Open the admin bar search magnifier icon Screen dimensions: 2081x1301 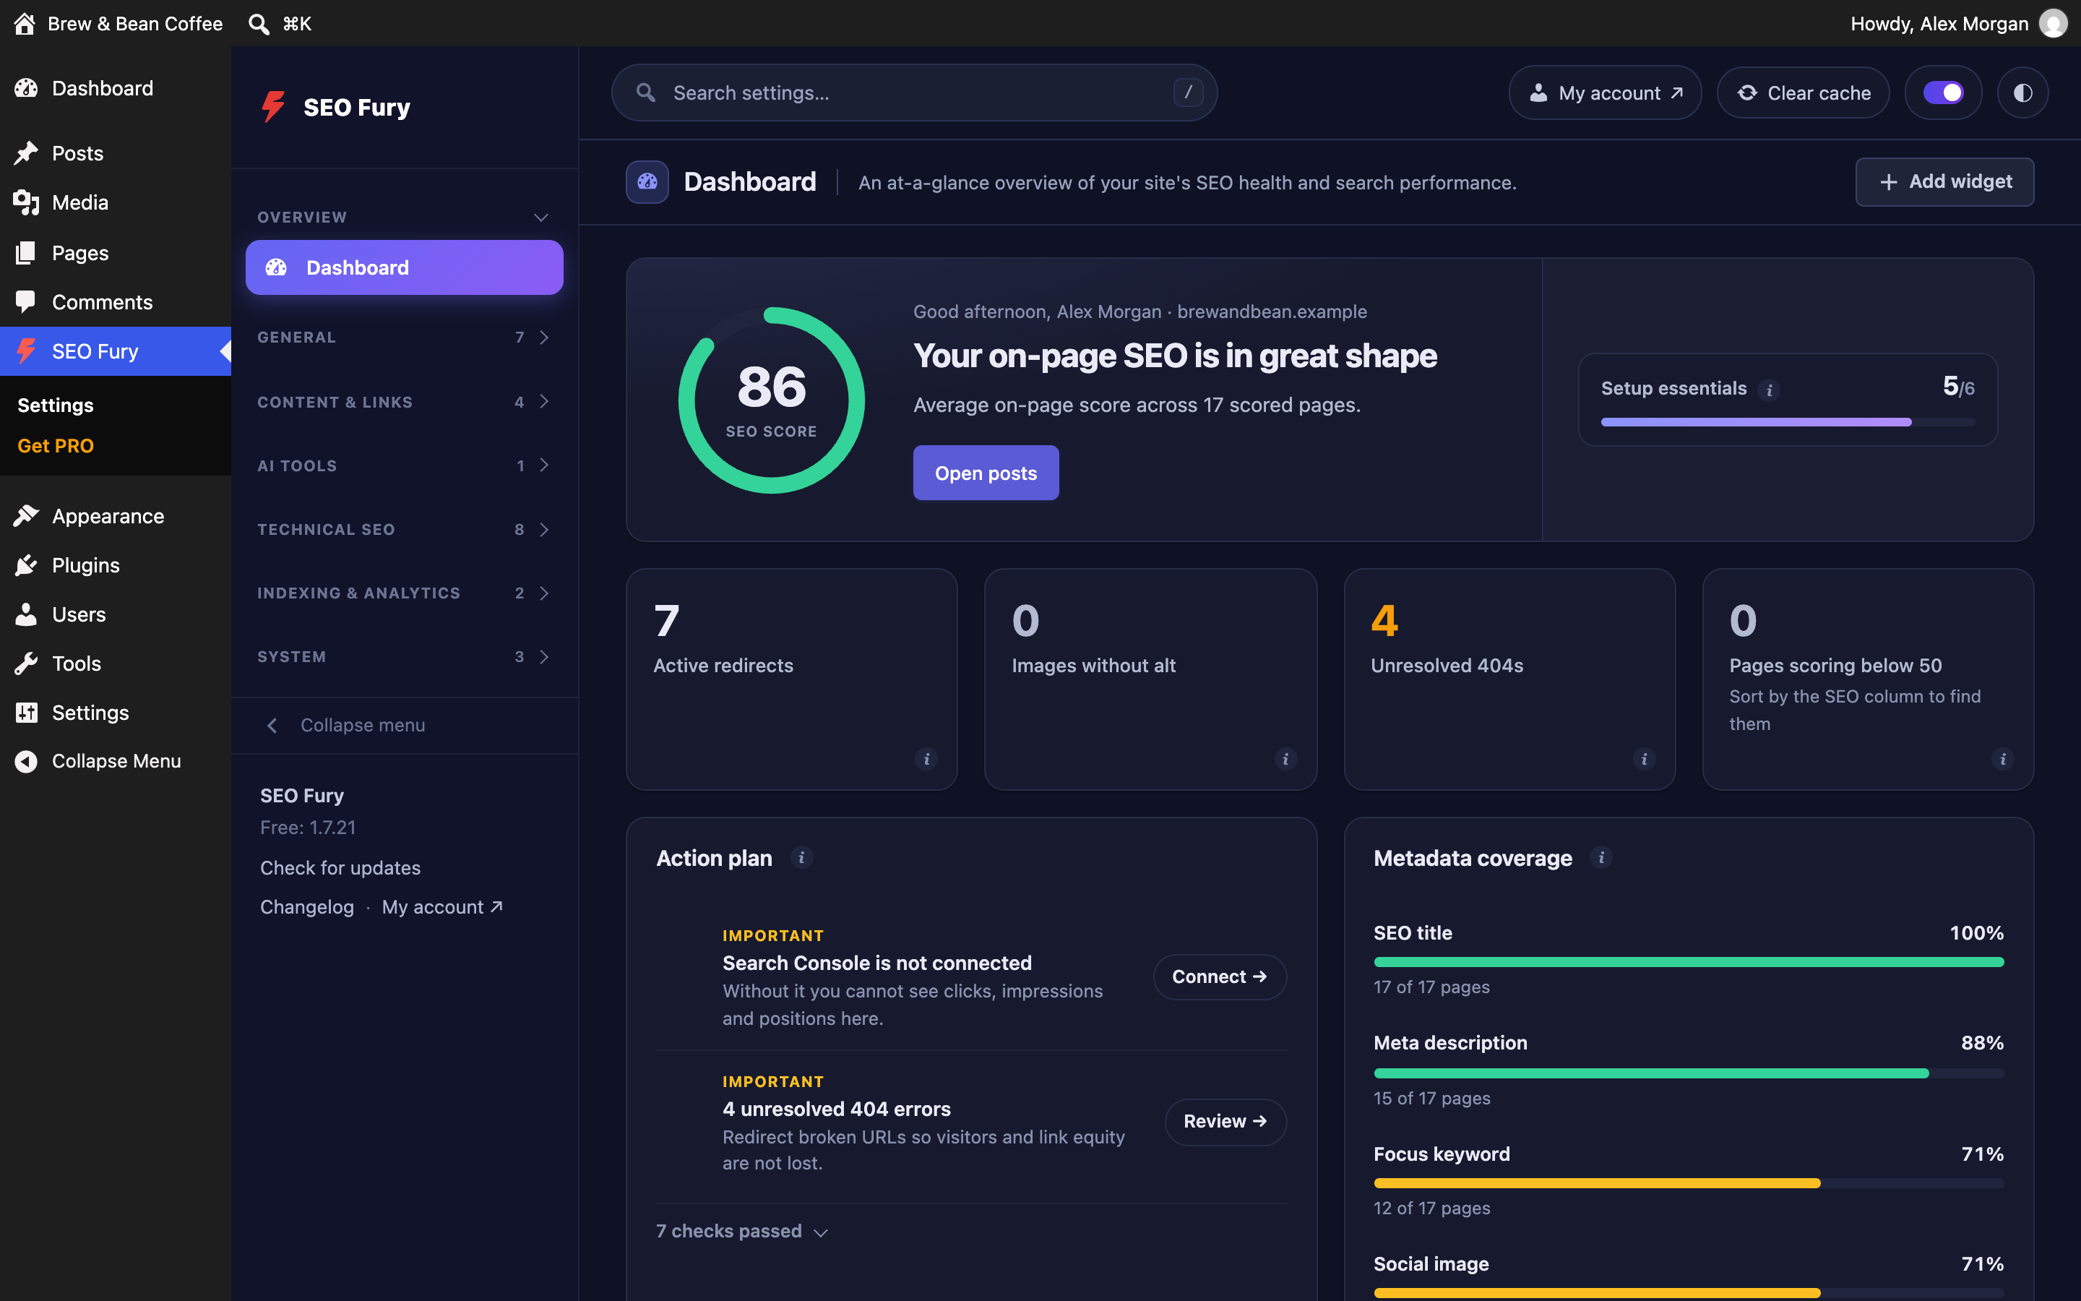click(258, 23)
